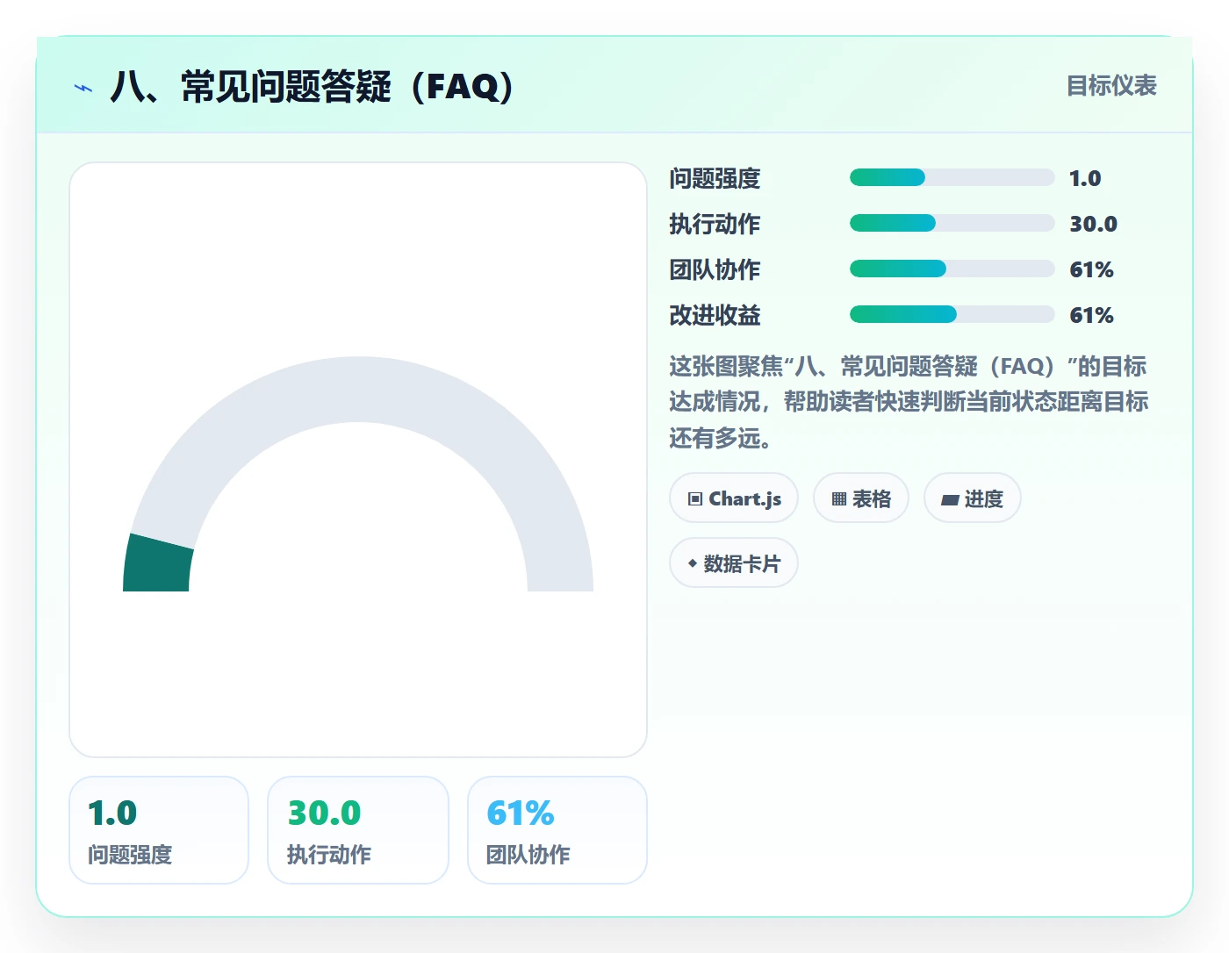Click the 问题强度 progress bar
This screenshot has height=953, width=1229.
click(x=952, y=177)
